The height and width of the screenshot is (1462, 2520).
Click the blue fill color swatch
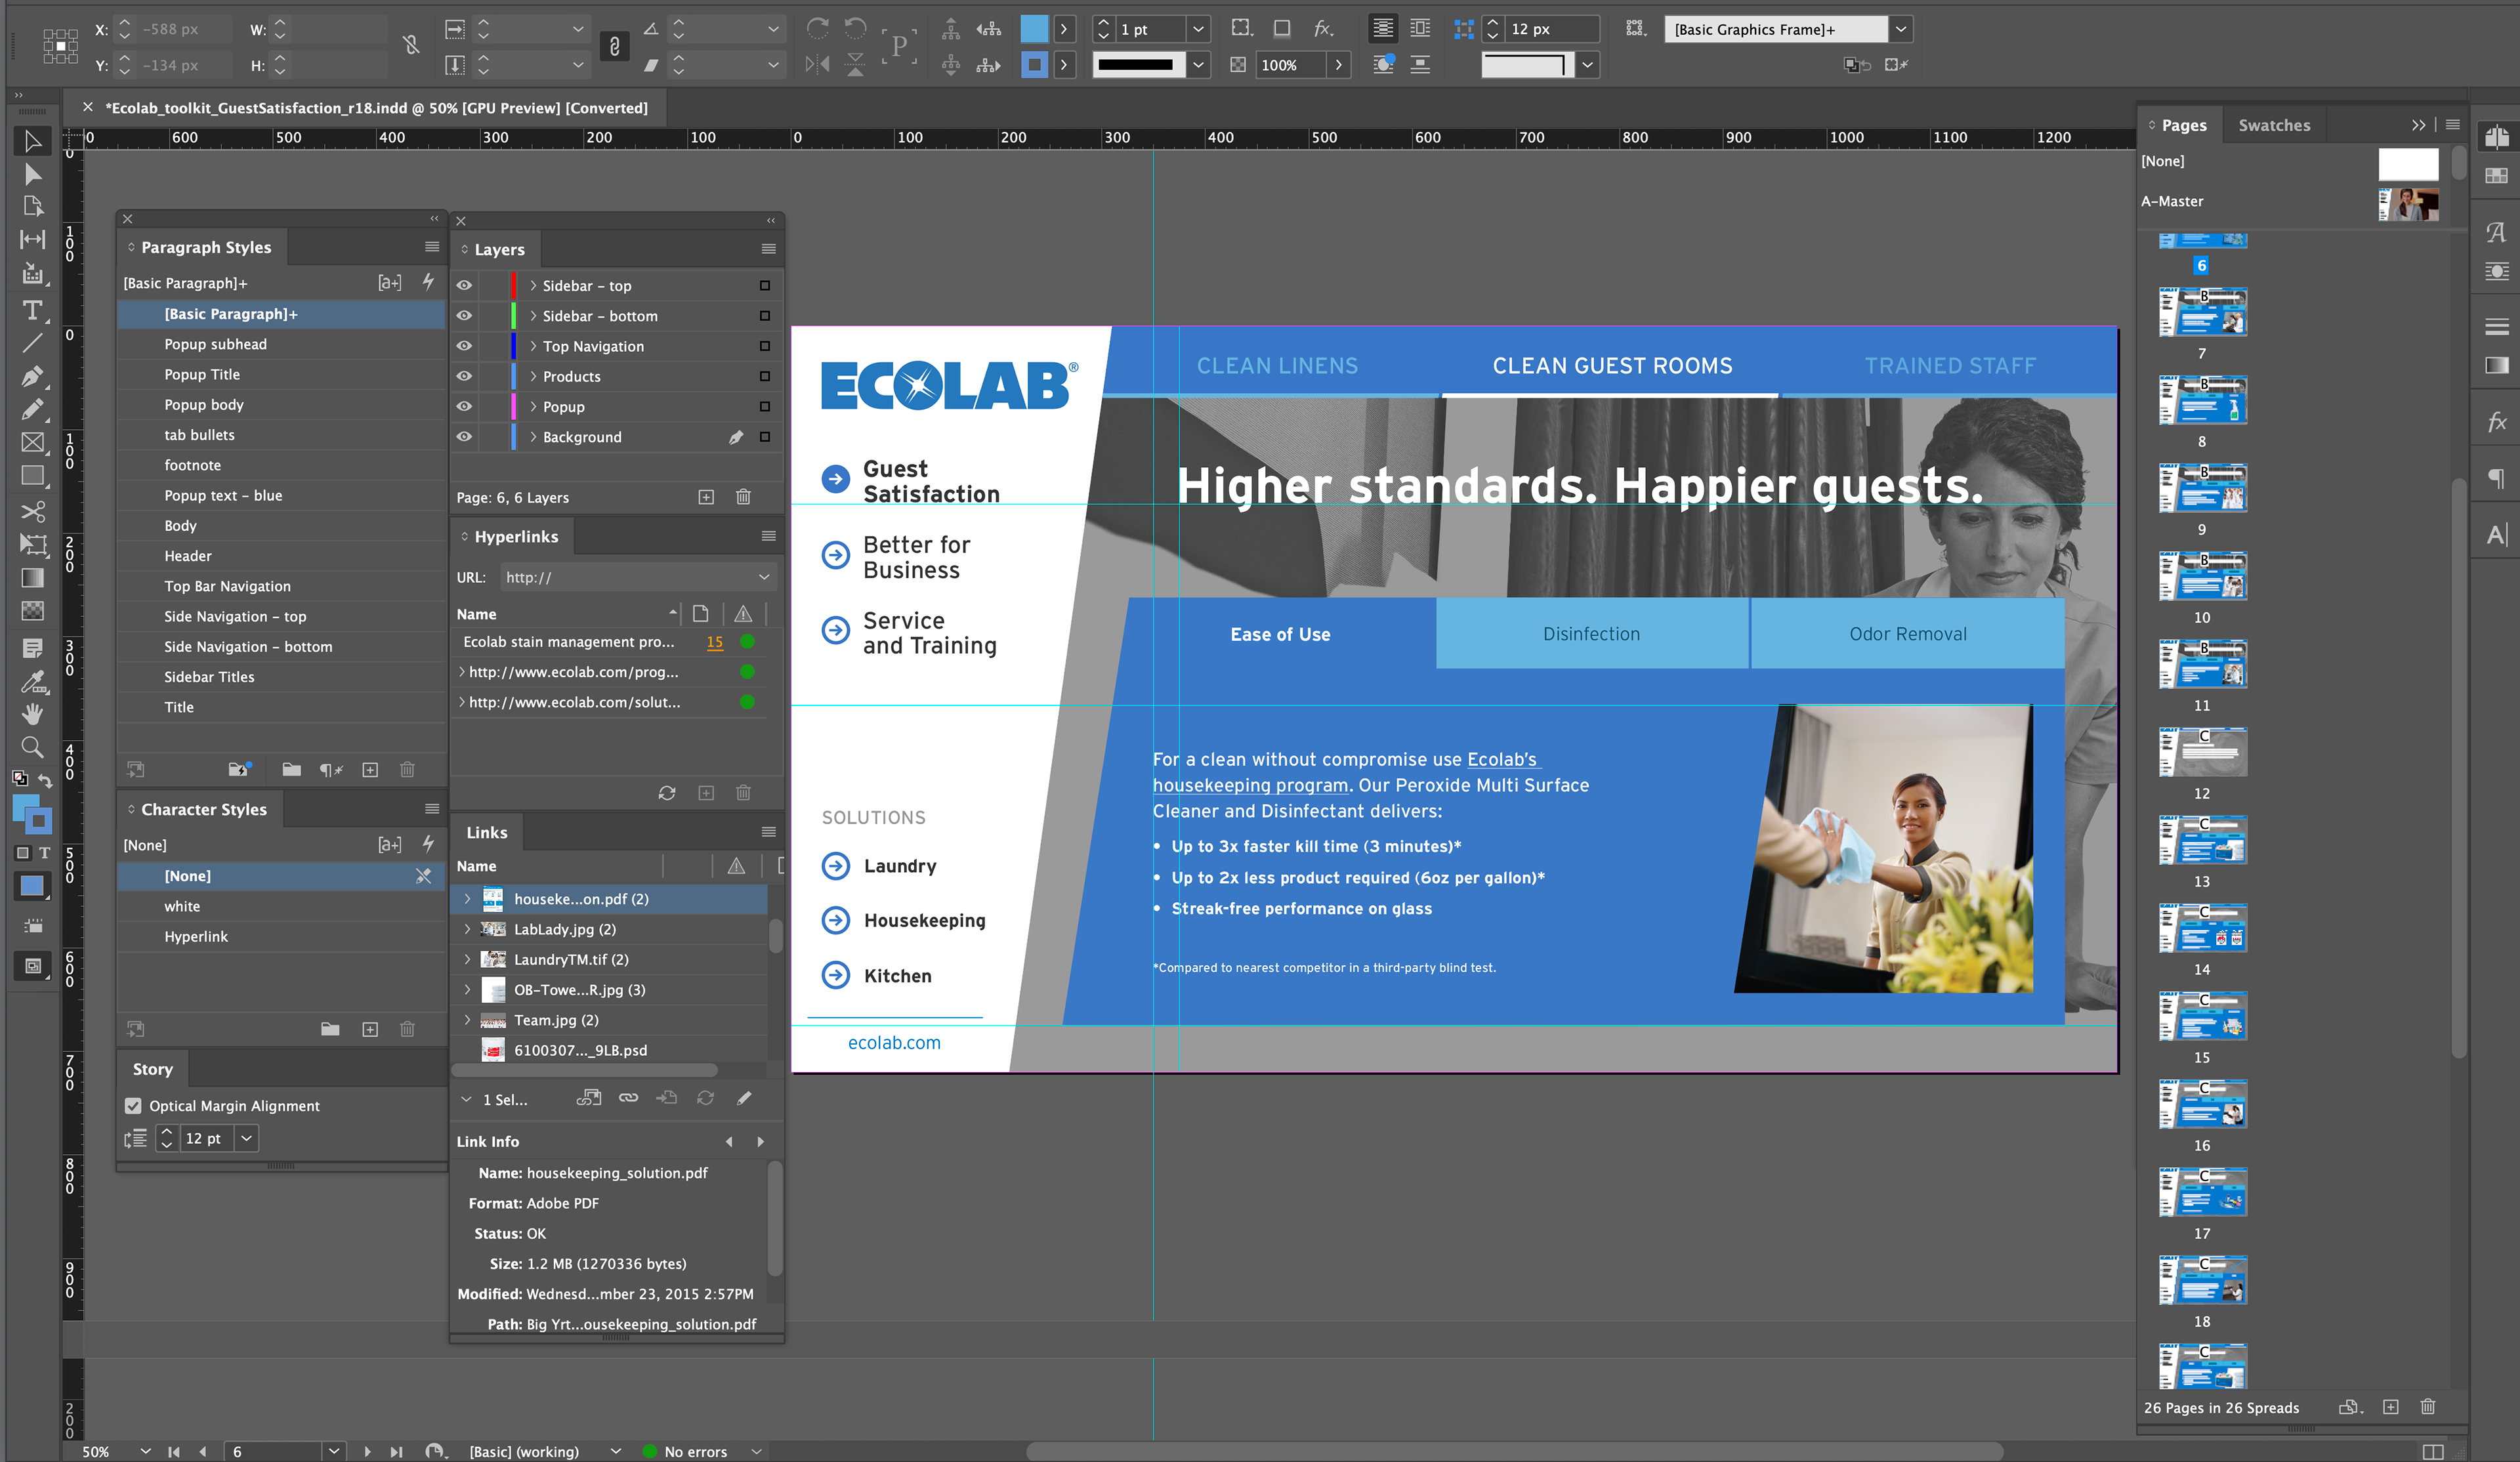point(1033,29)
